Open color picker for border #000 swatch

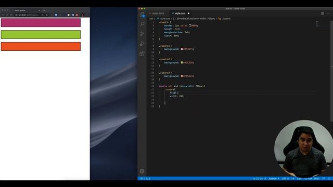[x=190, y=25]
